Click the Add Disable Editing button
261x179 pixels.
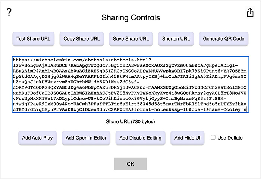[141, 138]
